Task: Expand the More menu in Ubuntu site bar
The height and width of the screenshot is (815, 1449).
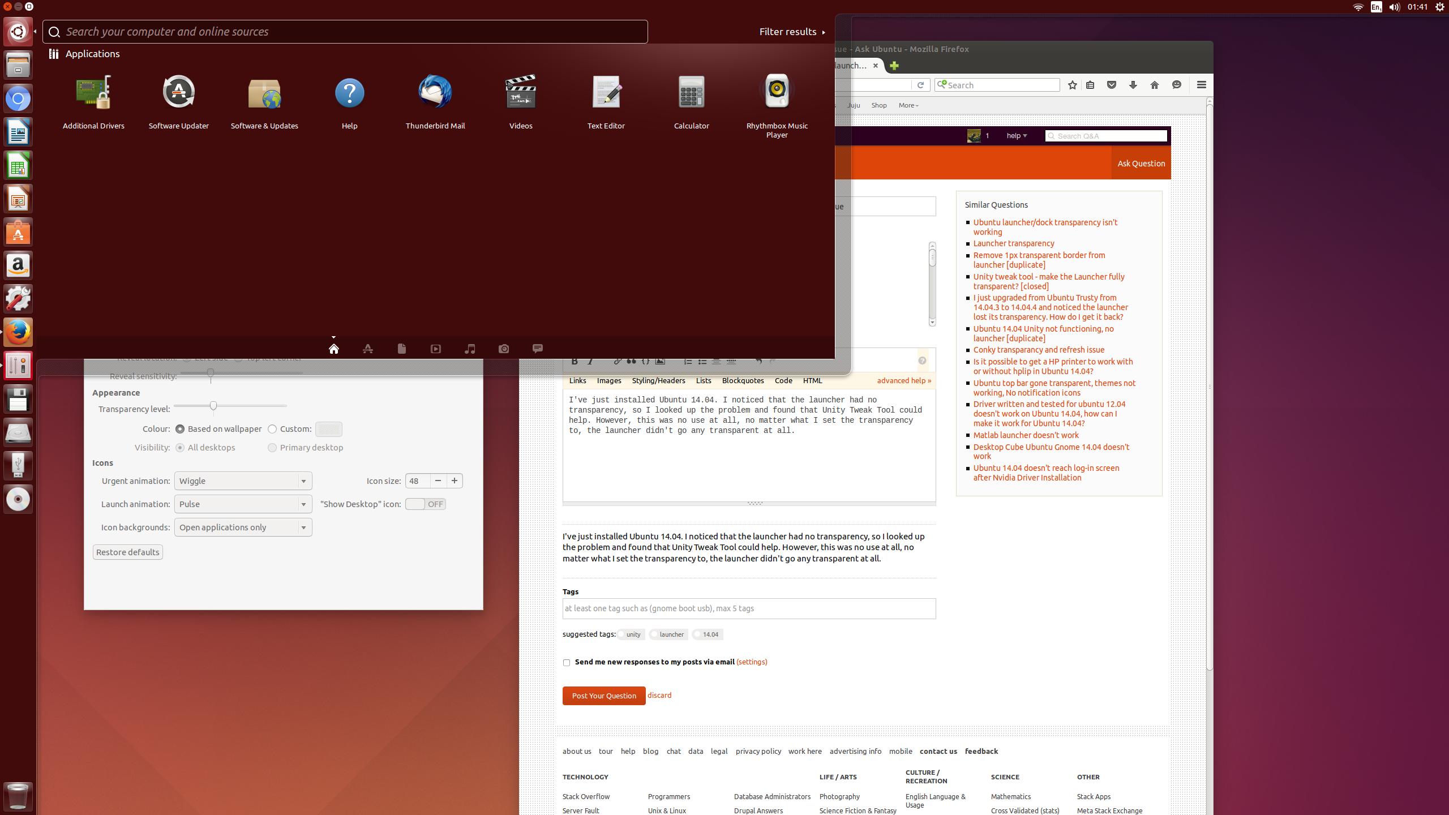Action: tap(908, 105)
